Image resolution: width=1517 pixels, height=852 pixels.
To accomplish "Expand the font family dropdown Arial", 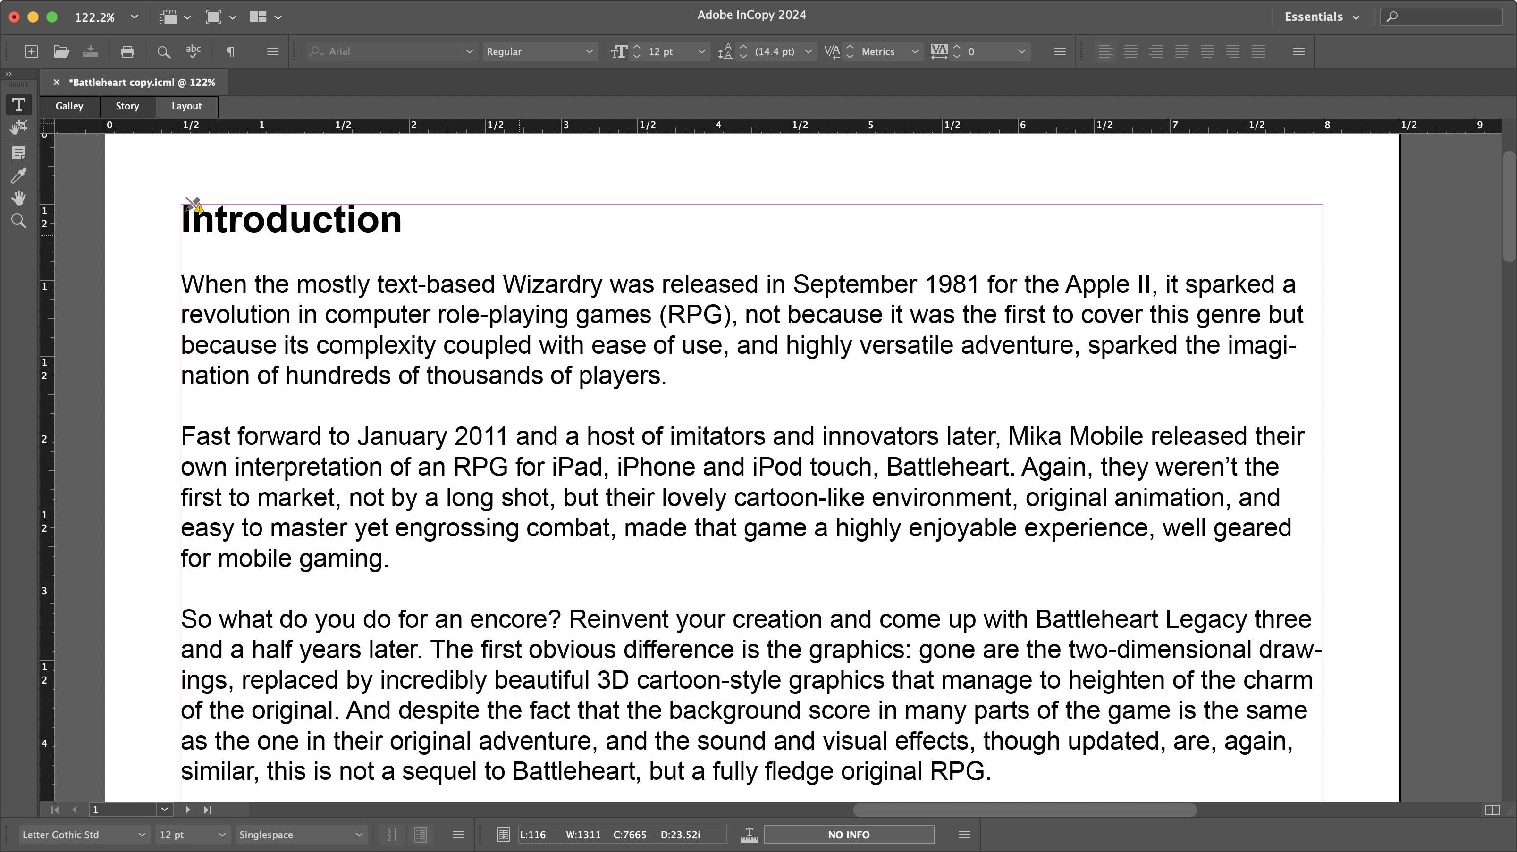I will click(x=468, y=51).
